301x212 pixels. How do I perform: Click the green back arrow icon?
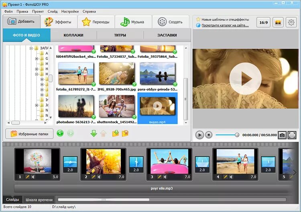[x=60, y=133]
